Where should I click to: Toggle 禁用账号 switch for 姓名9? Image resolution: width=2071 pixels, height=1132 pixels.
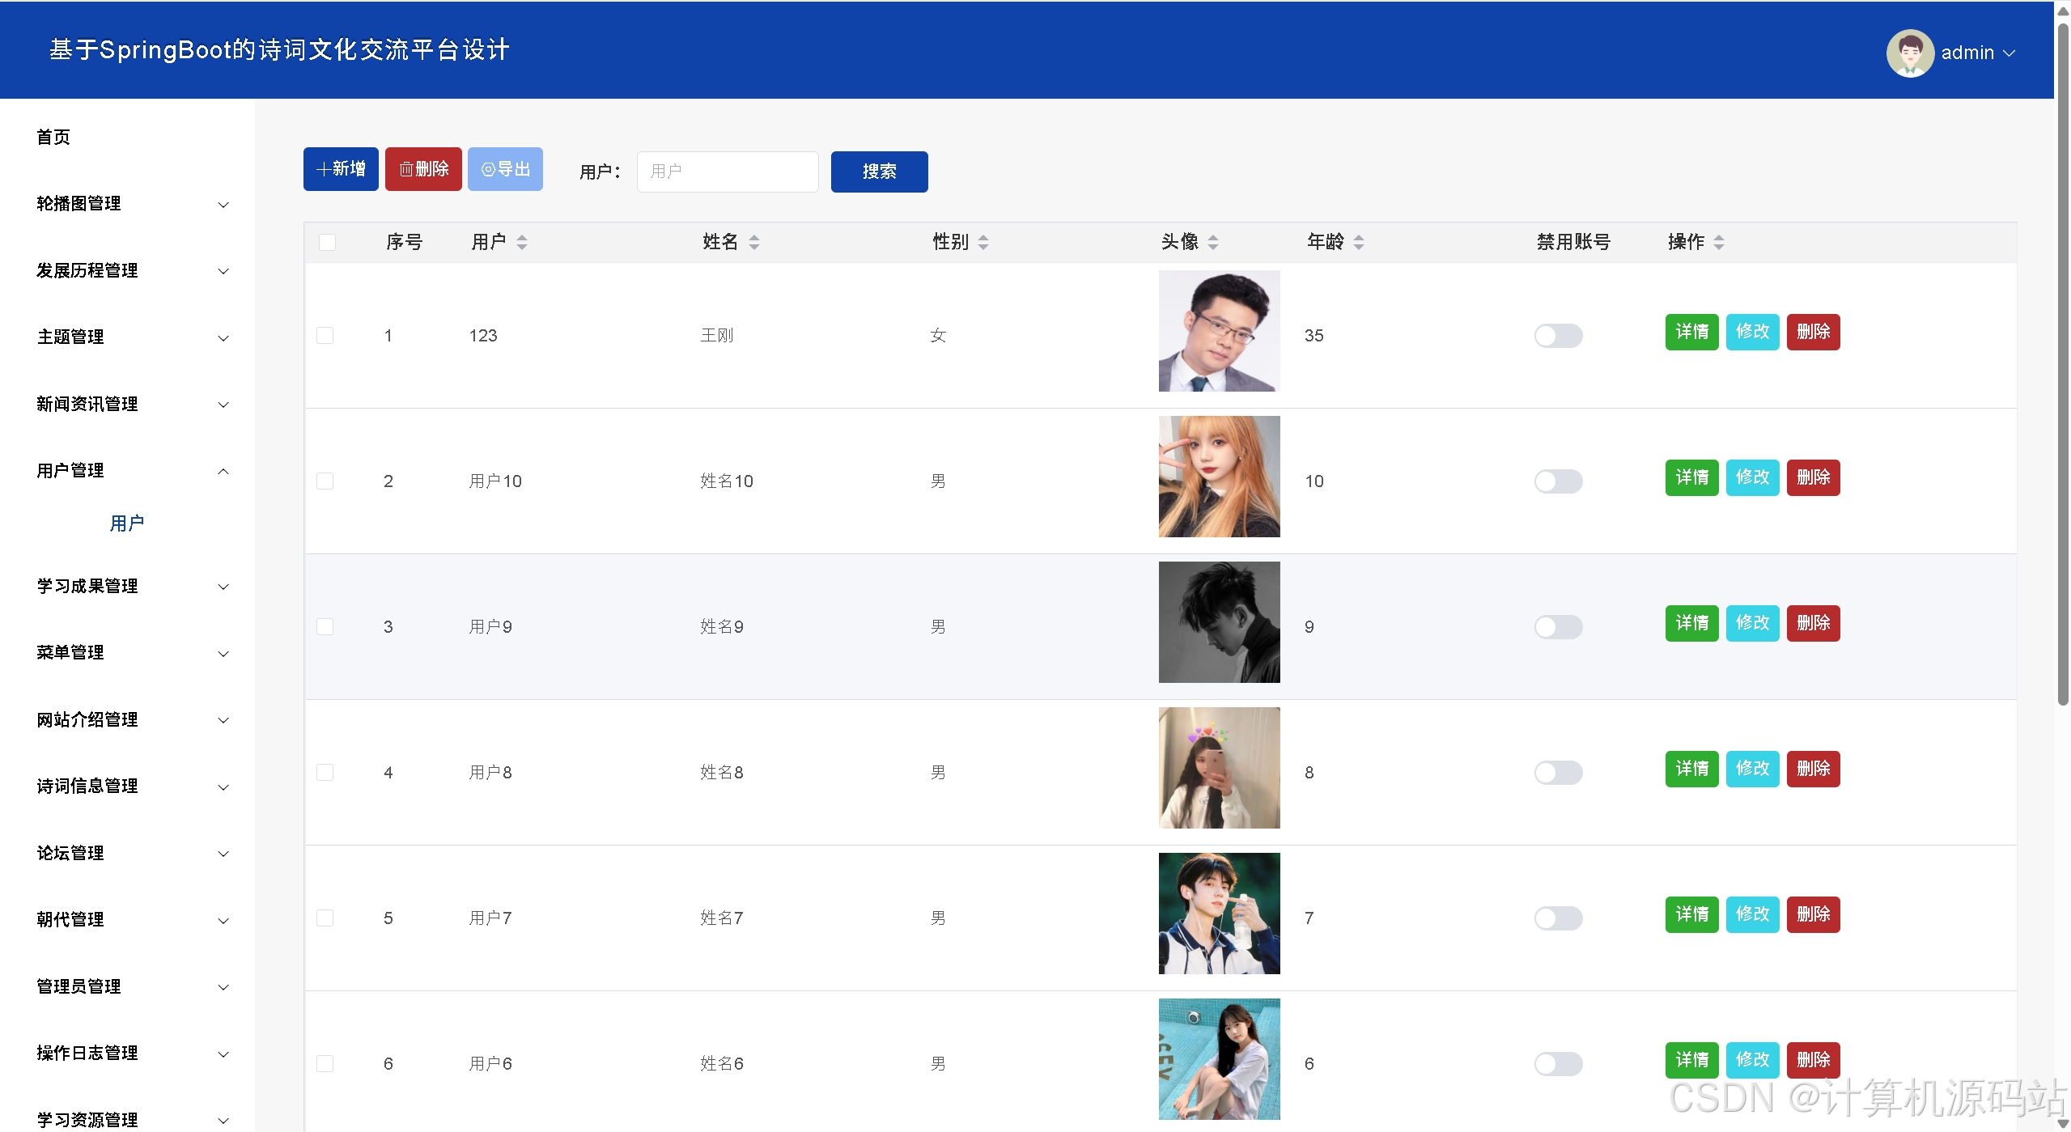[1558, 627]
